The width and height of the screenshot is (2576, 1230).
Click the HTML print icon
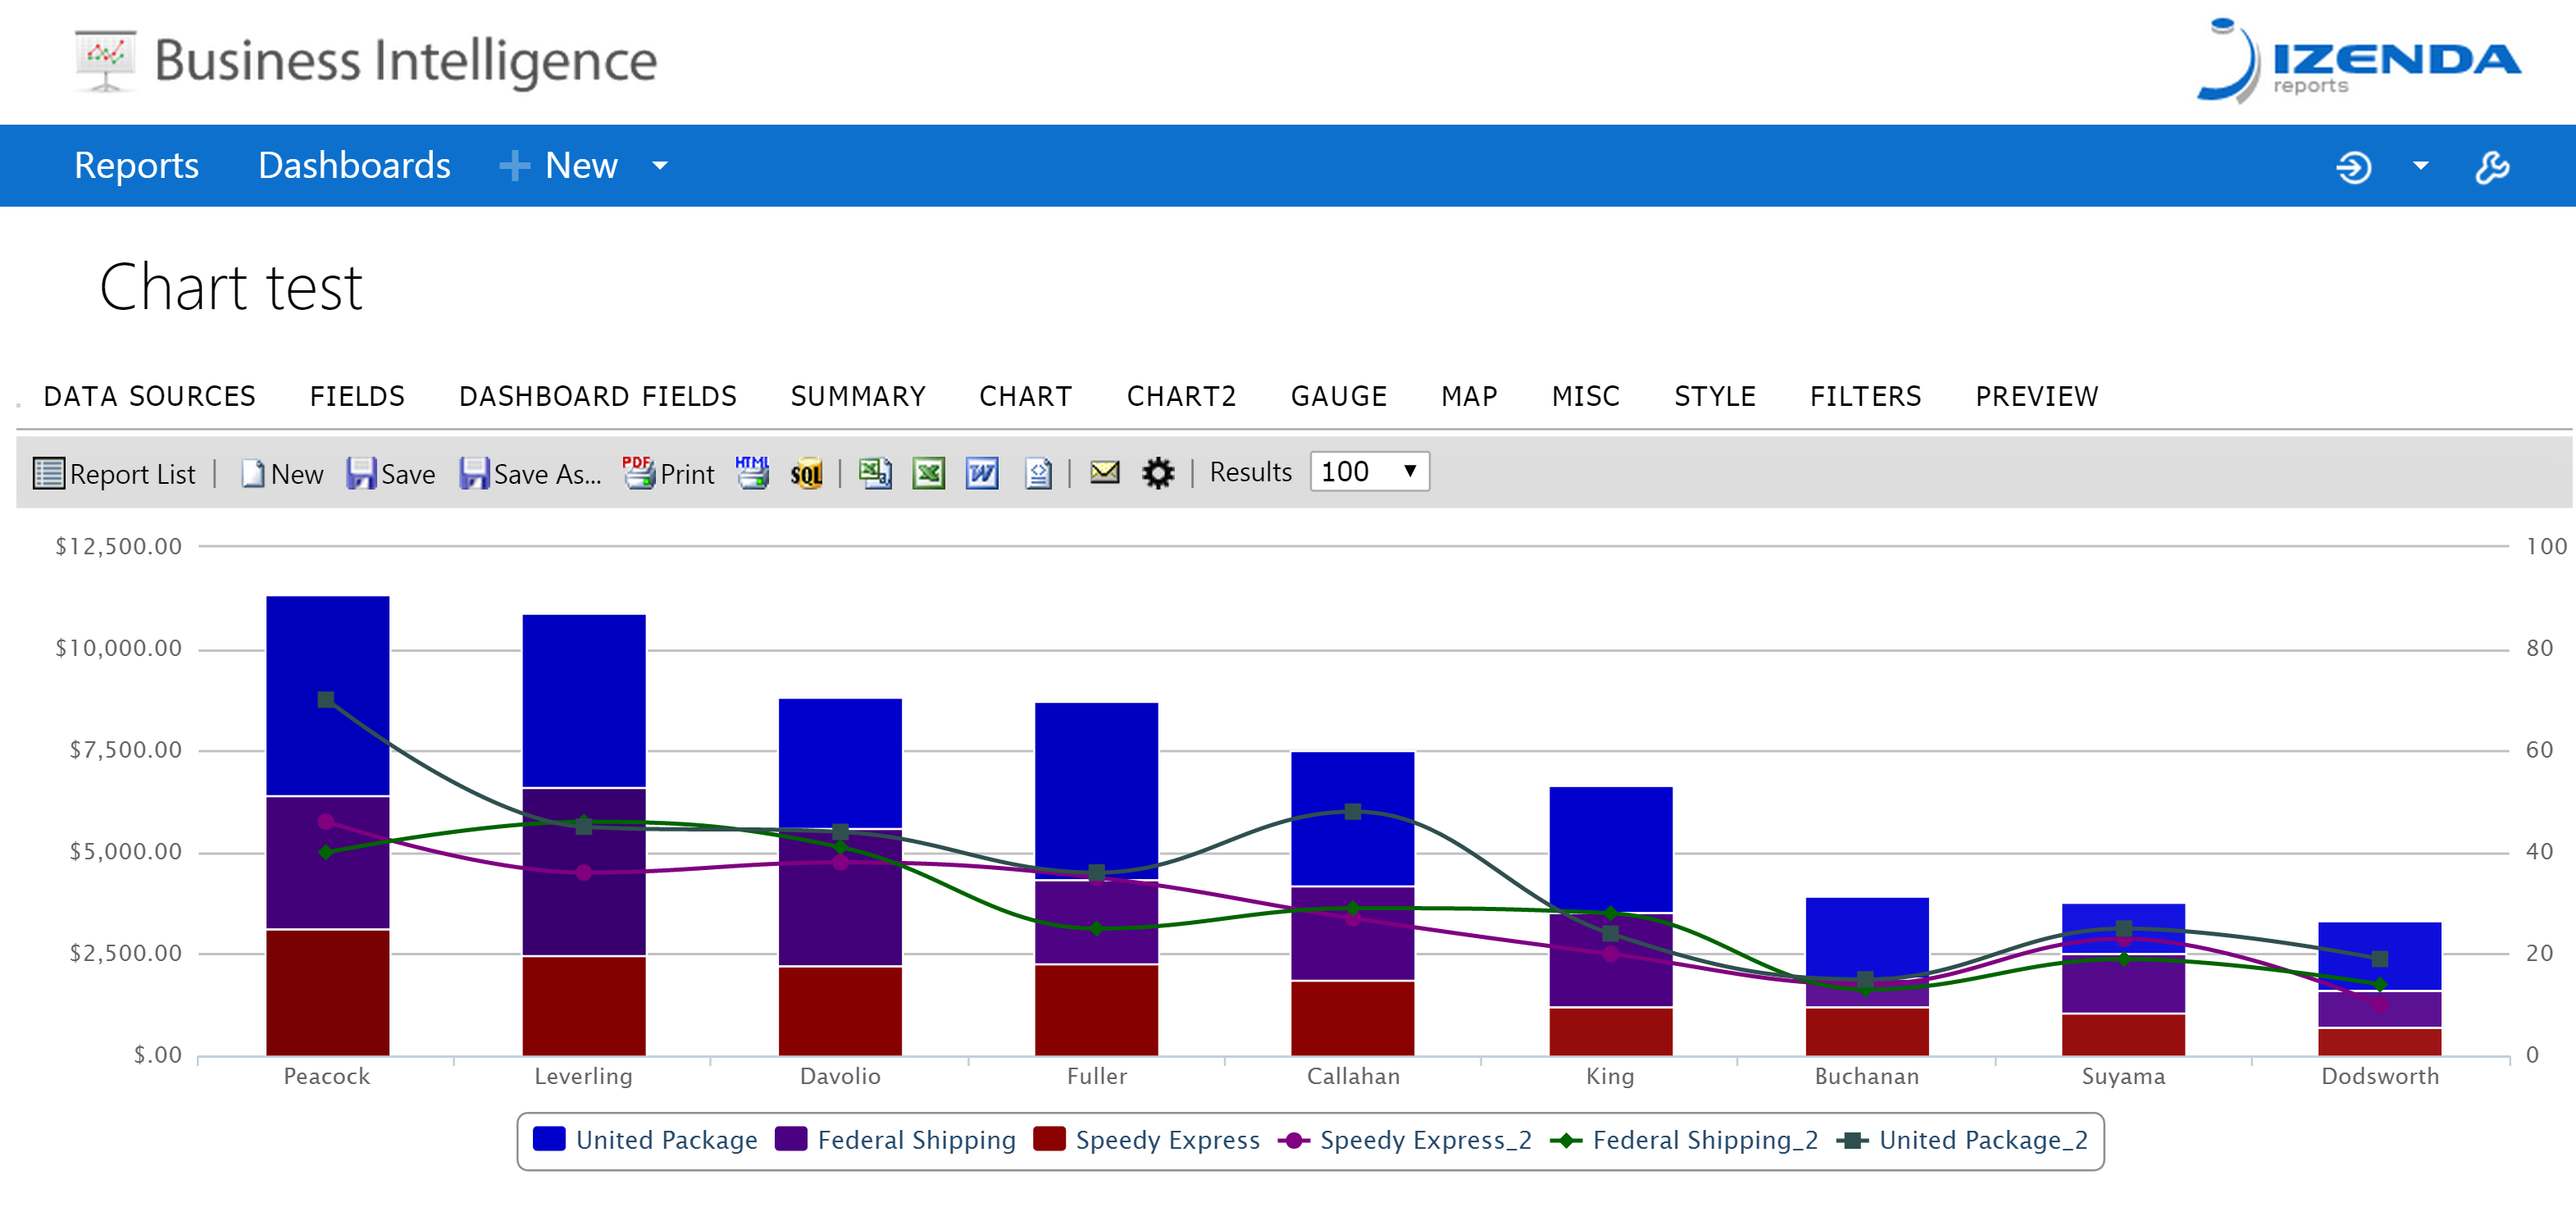[x=752, y=473]
